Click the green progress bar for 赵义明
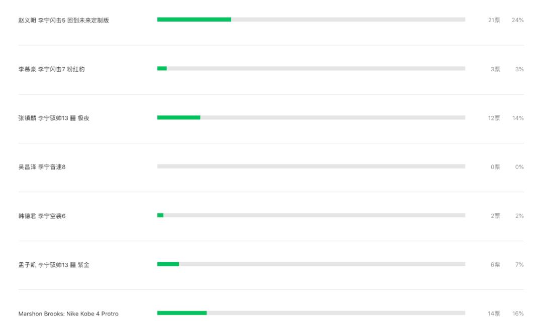Image resolution: width=543 pixels, height=336 pixels. point(194,20)
